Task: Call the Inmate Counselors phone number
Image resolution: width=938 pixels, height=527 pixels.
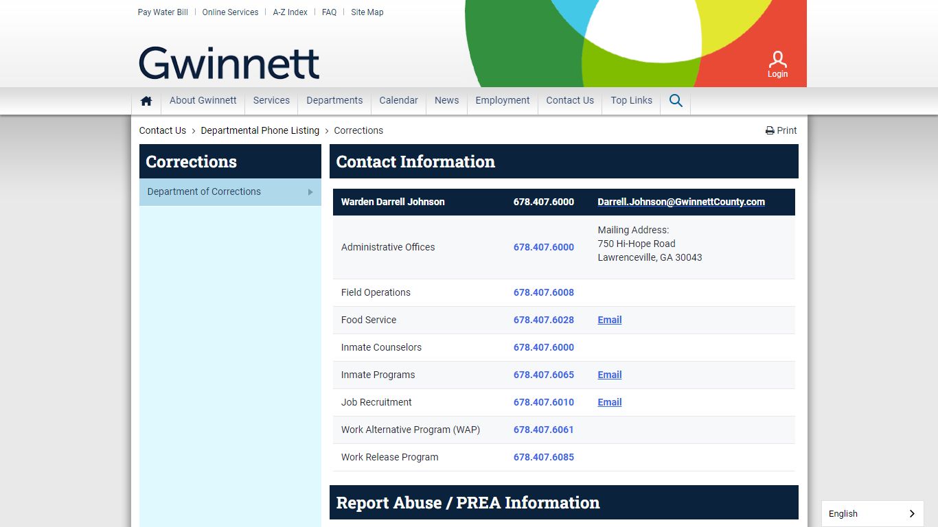Action: pyautogui.click(x=544, y=347)
